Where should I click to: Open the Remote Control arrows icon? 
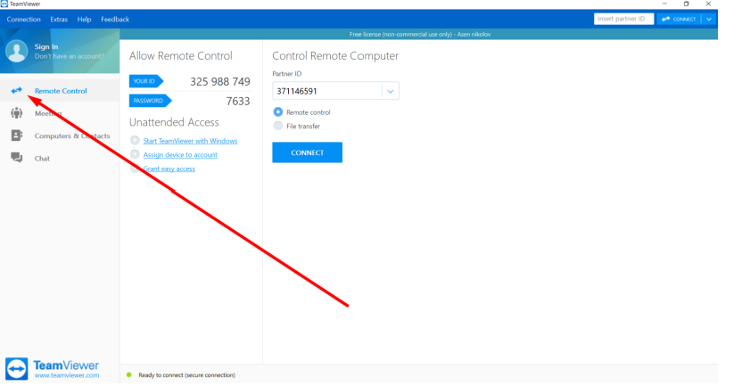[17, 90]
